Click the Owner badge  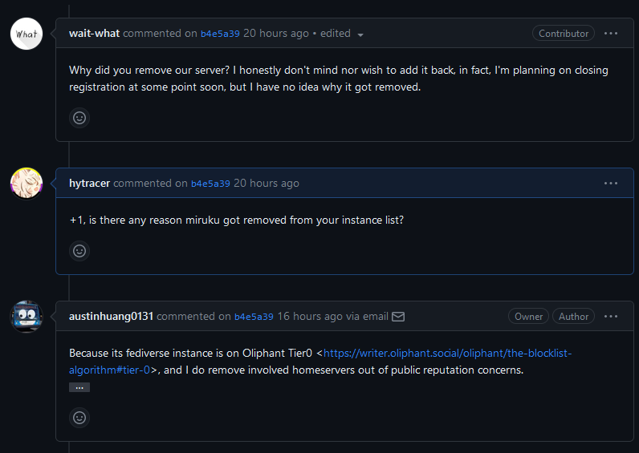pyautogui.click(x=528, y=317)
